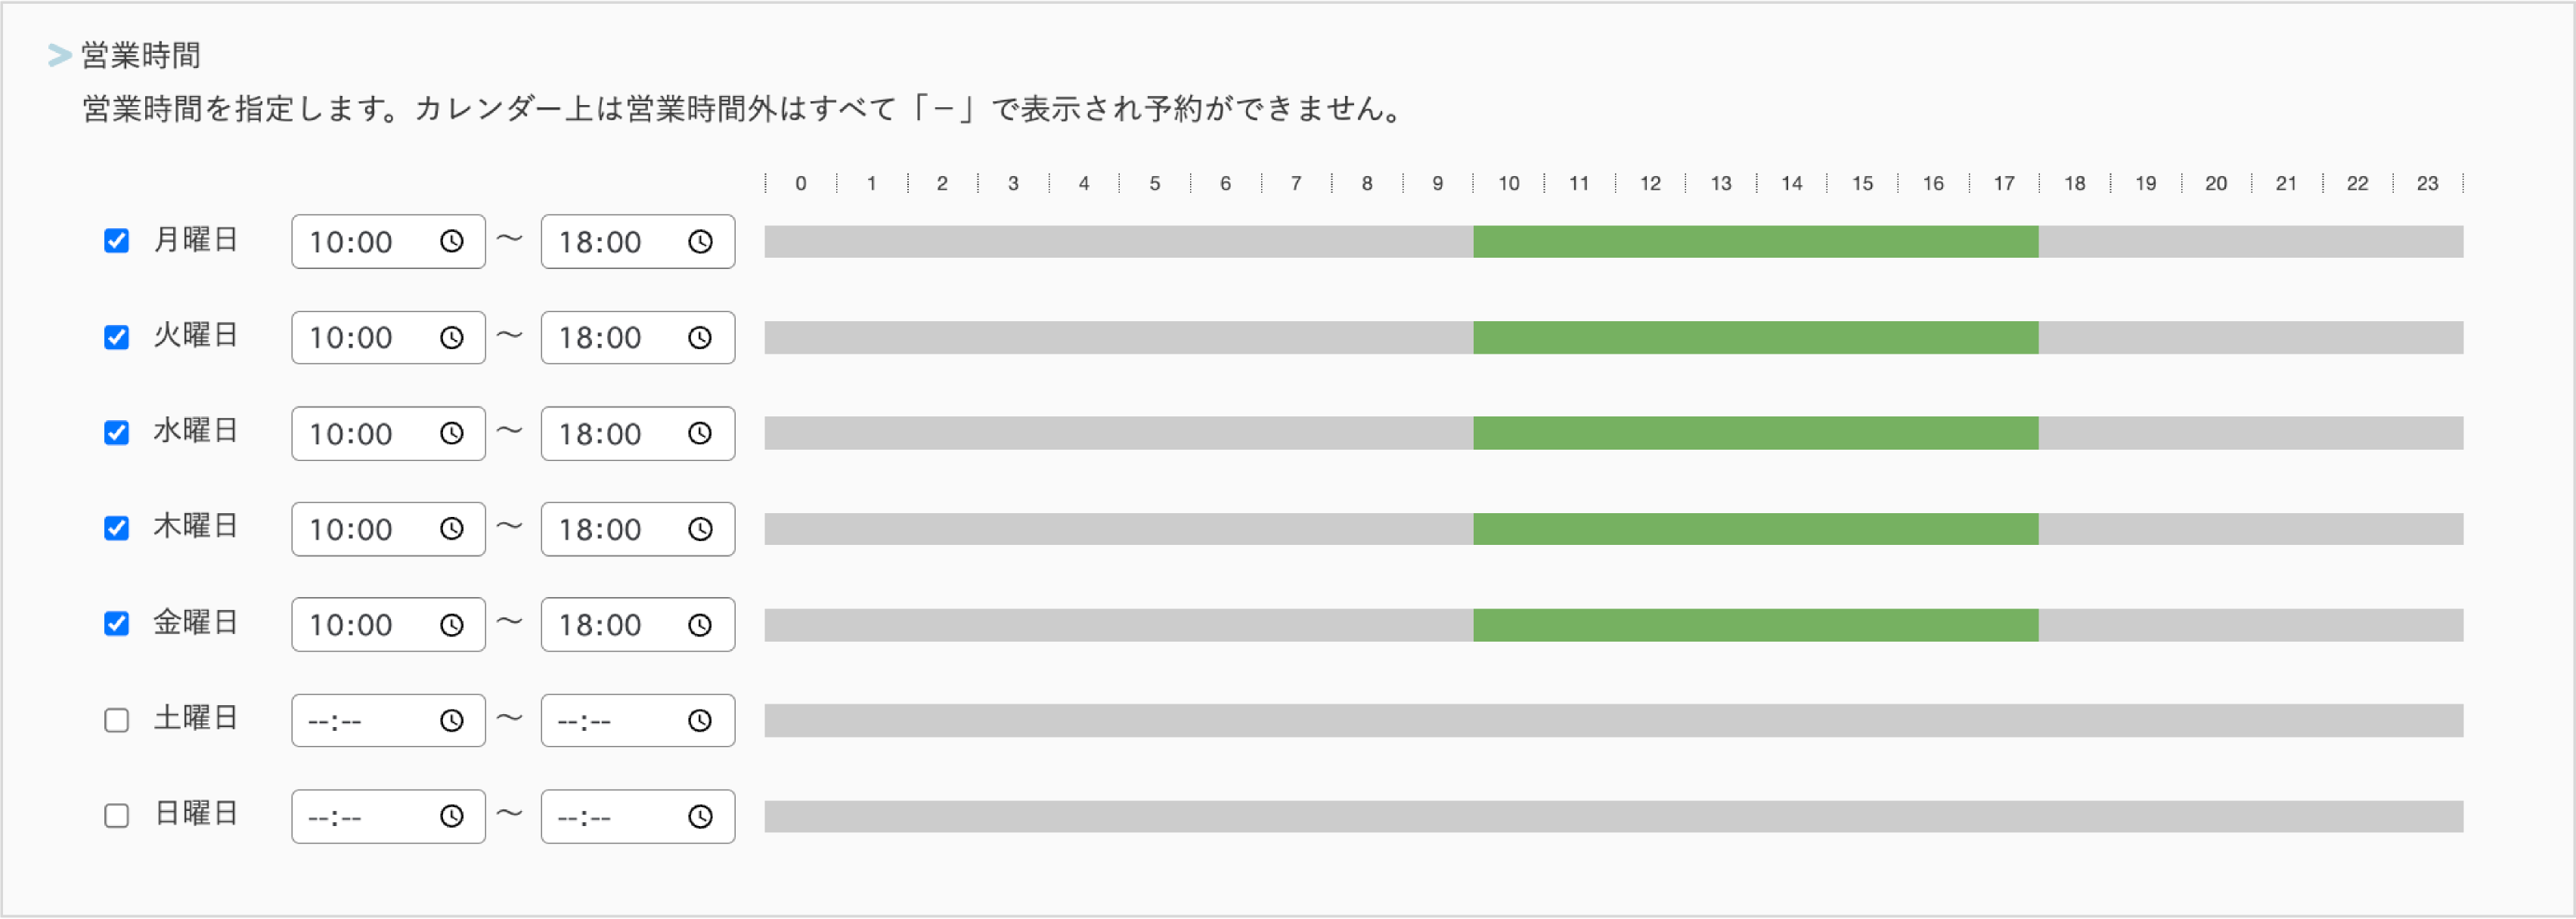Open the clock picker for Monday end time
The height and width of the screenshot is (919, 2576).
(702, 241)
